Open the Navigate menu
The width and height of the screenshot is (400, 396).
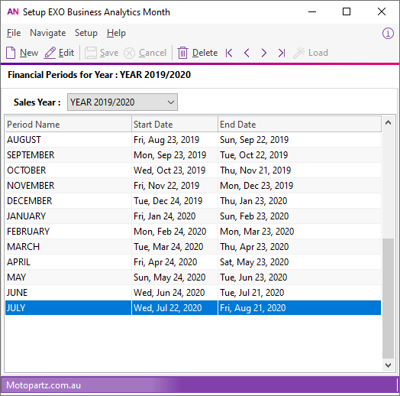[47, 33]
